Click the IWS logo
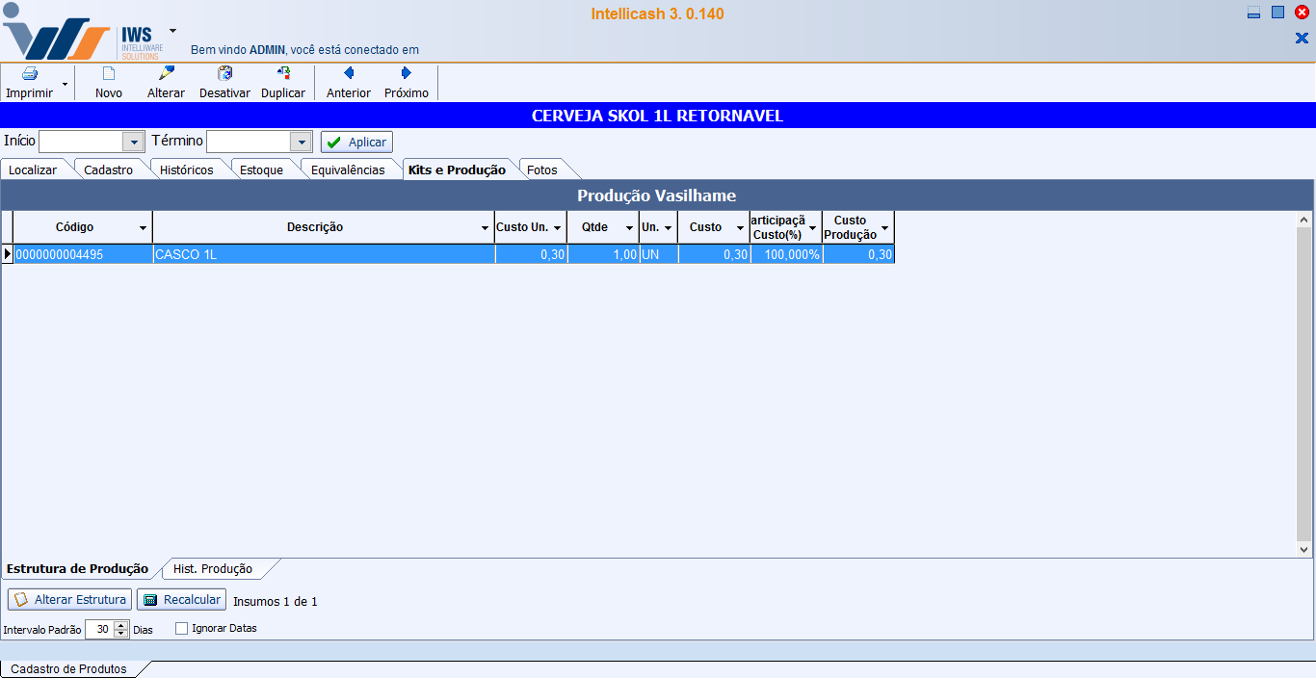1316x678 pixels. [x=83, y=33]
